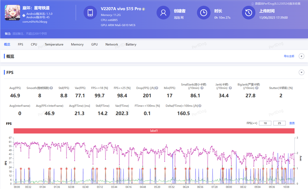Image resolution: width=308 pixels, height=189 pixels.
Task: Open device info icon next to vivo S15 Pro
Action: 144,9
